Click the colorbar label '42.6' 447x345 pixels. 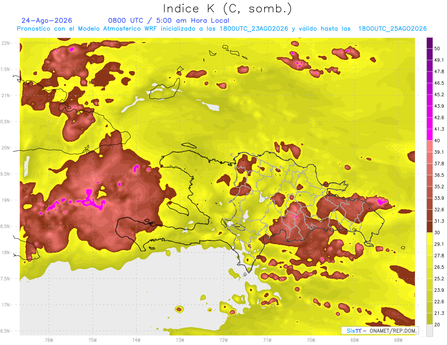(x=439, y=118)
